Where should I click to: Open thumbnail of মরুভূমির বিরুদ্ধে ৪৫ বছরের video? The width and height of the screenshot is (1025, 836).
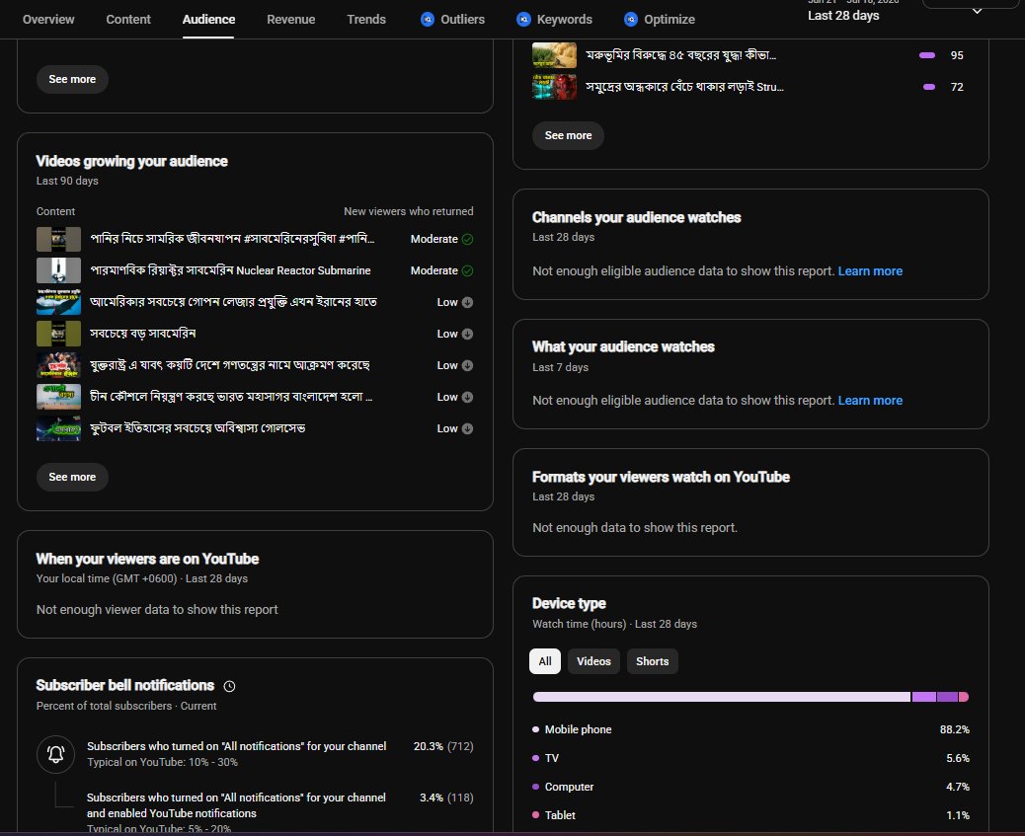554,55
